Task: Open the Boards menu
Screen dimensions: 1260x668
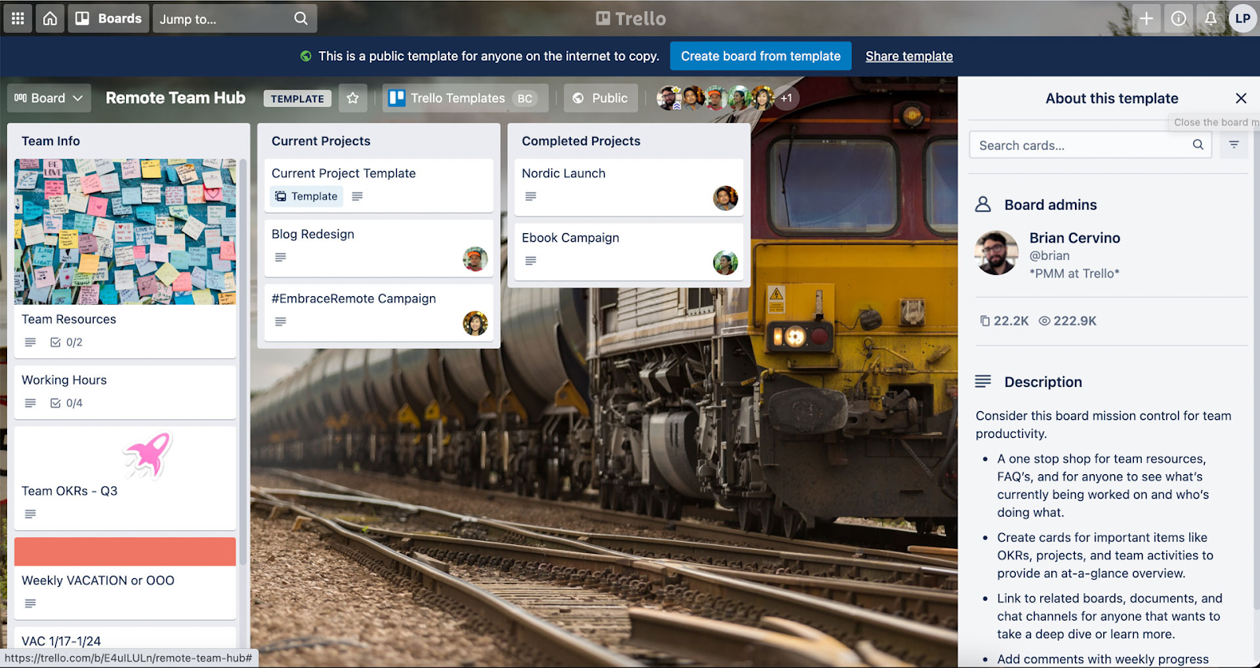Action: coord(109,18)
